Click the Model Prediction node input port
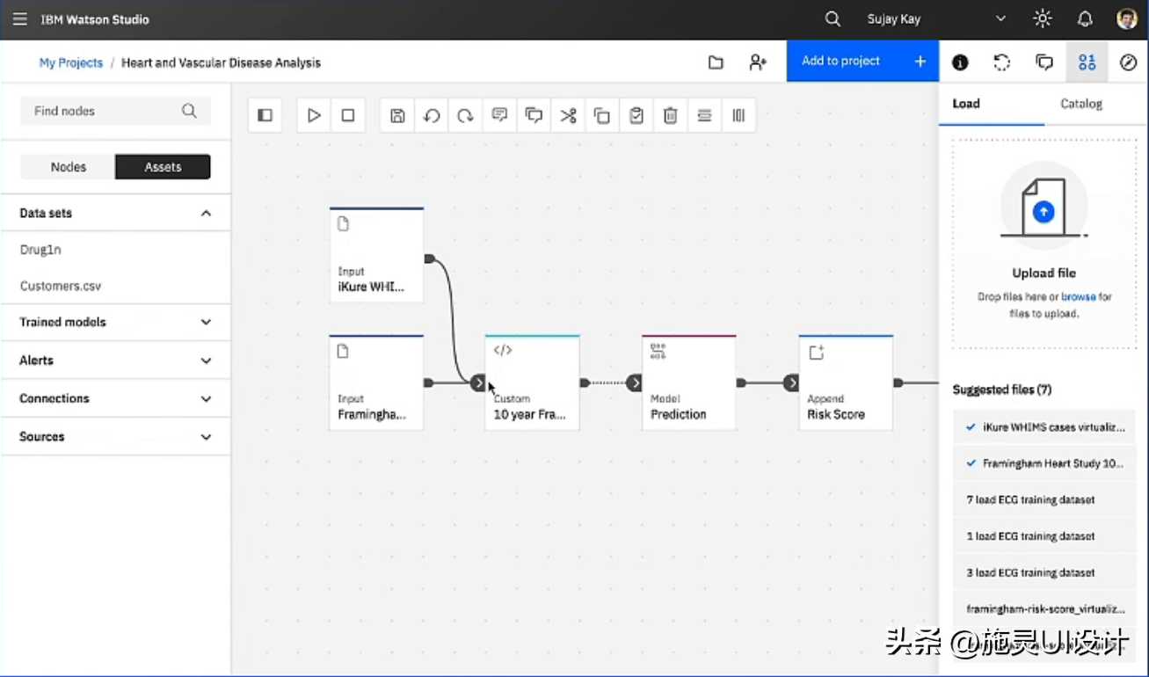 click(x=635, y=382)
